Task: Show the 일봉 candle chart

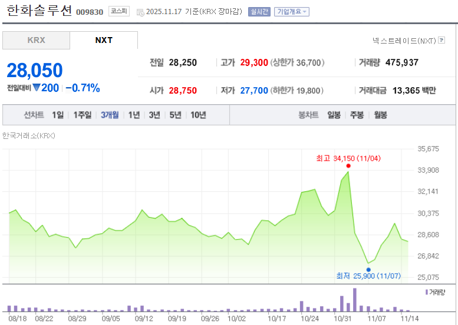Action: point(334,115)
